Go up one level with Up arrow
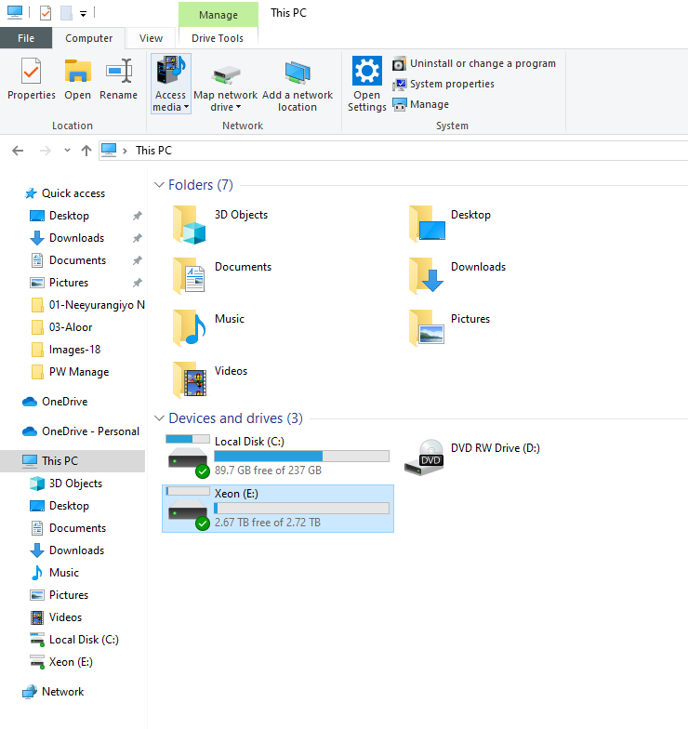 [x=86, y=151]
